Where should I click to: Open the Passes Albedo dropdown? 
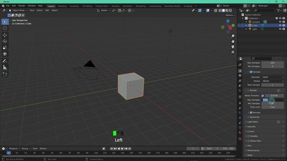[x=273, y=81]
